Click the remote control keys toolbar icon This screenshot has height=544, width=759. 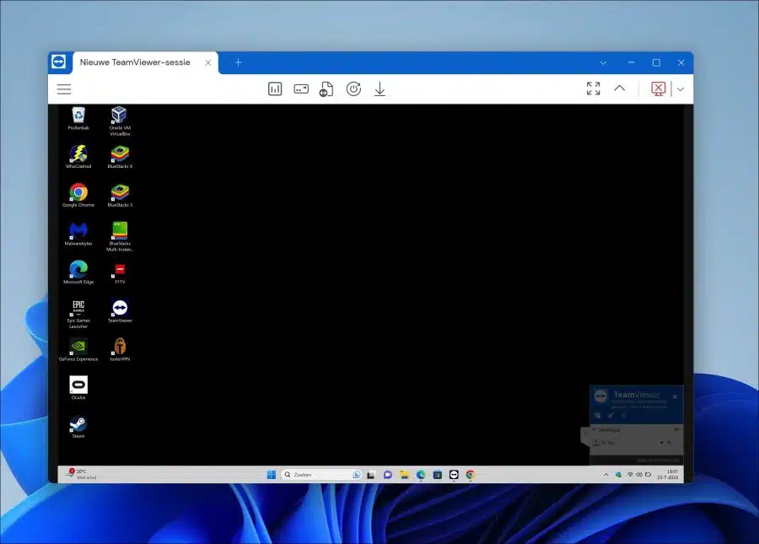(301, 89)
